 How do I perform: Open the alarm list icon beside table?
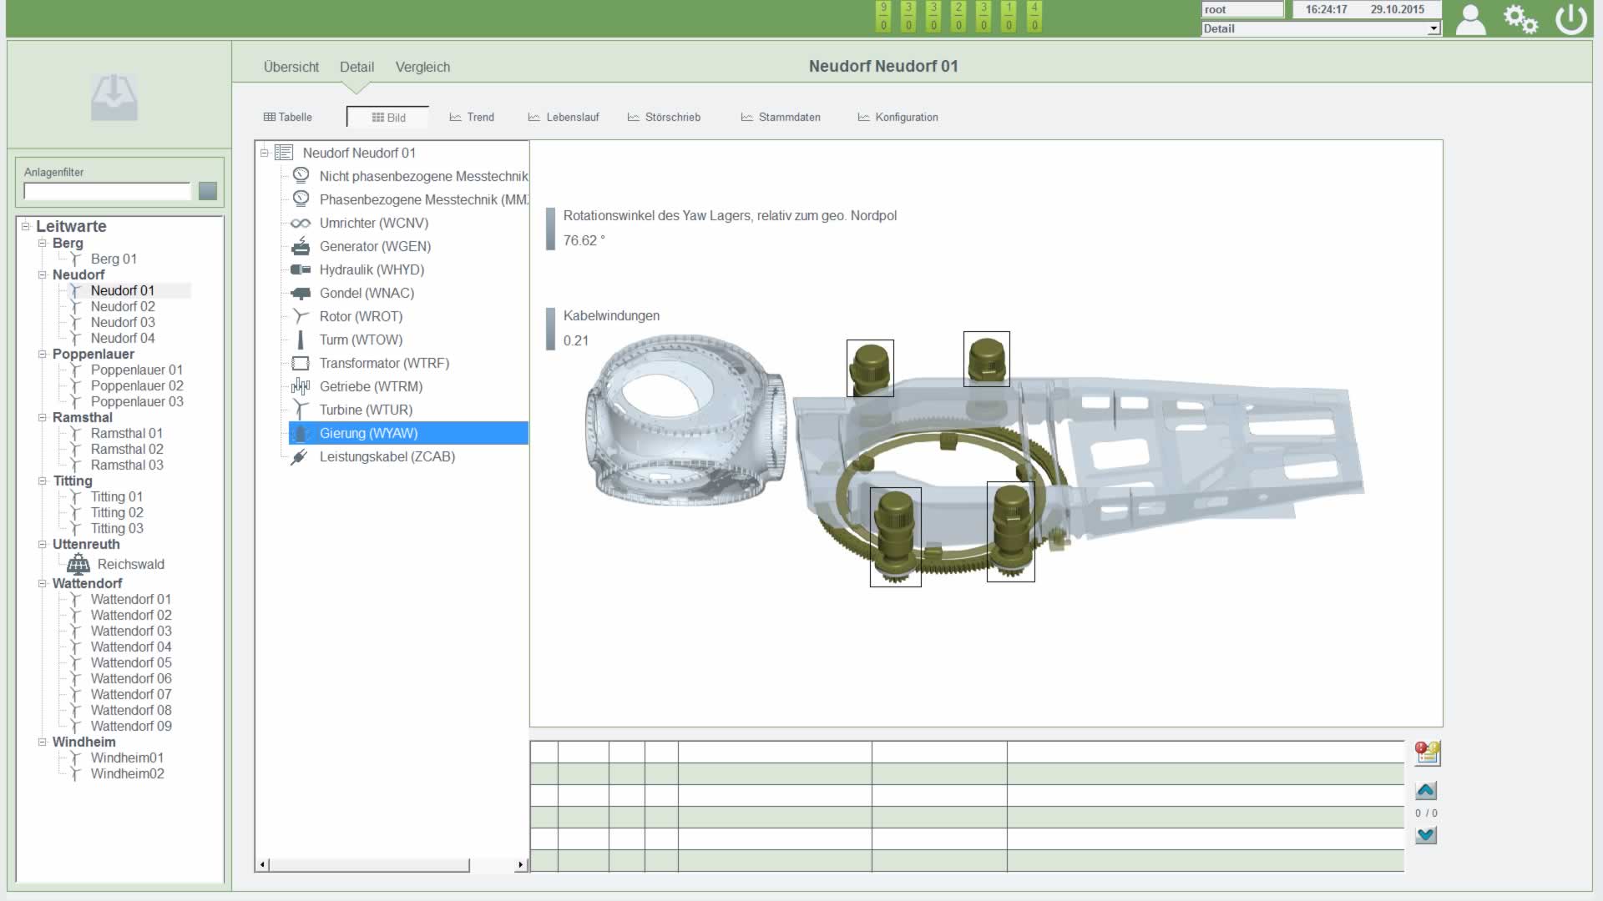pos(1427,753)
